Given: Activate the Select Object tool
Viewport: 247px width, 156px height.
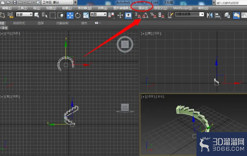Looking at the screenshot, I should (37, 15).
